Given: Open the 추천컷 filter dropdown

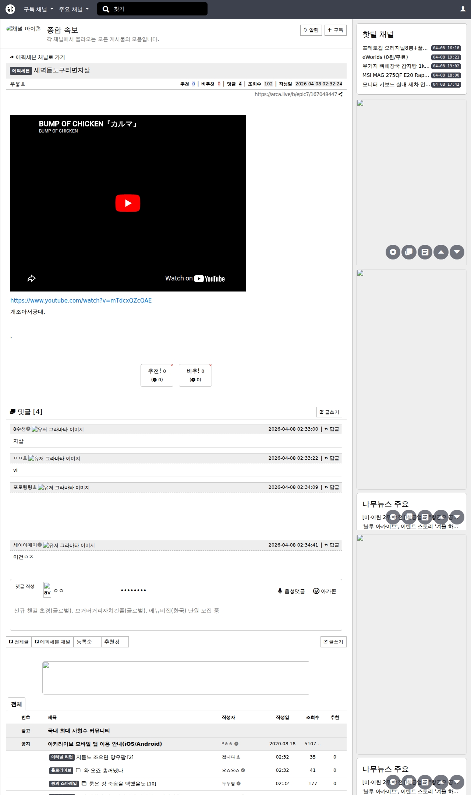Looking at the screenshot, I should tap(115, 642).
